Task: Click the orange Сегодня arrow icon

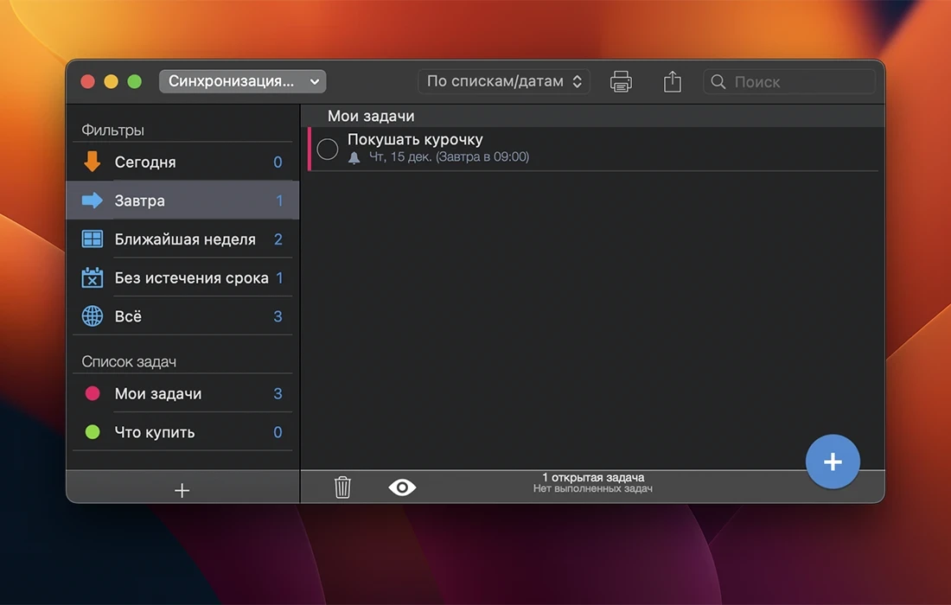Action: pos(92,162)
